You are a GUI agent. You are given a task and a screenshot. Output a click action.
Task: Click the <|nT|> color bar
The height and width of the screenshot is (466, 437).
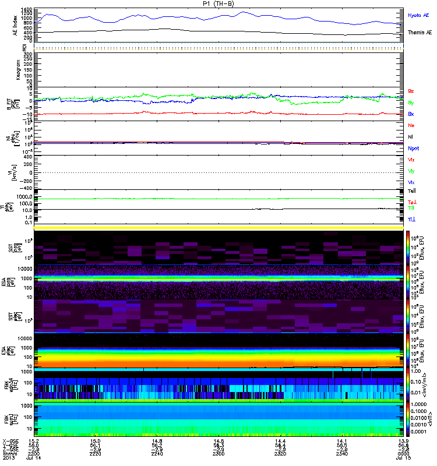(408, 419)
